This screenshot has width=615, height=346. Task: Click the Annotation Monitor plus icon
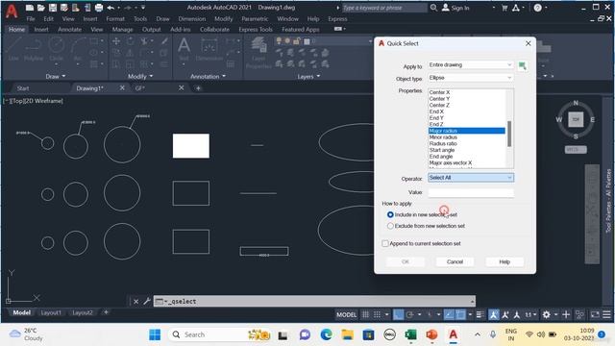pyautogui.click(x=566, y=314)
